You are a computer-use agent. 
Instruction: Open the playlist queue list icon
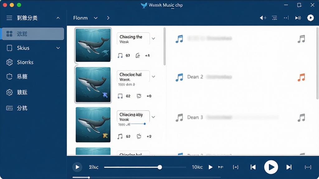click(274, 18)
